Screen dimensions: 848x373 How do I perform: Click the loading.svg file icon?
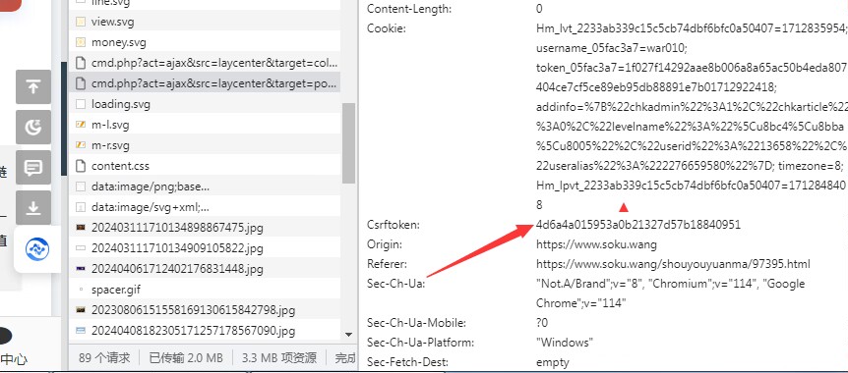point(81,104)
